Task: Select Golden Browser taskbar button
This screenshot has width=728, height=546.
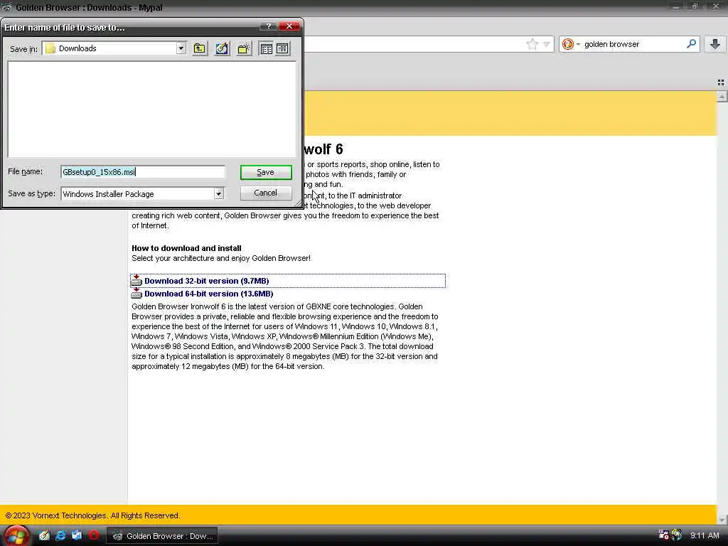Action: coord(162,536)
